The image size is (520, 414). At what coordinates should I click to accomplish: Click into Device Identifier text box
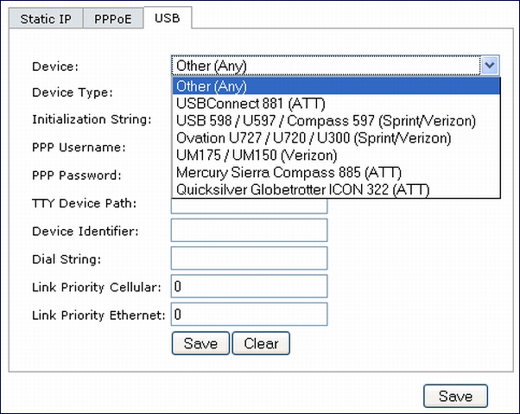point(249,230)
